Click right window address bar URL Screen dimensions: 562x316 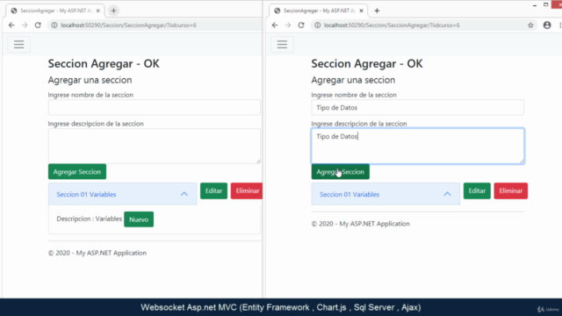(x=392, y=25)
